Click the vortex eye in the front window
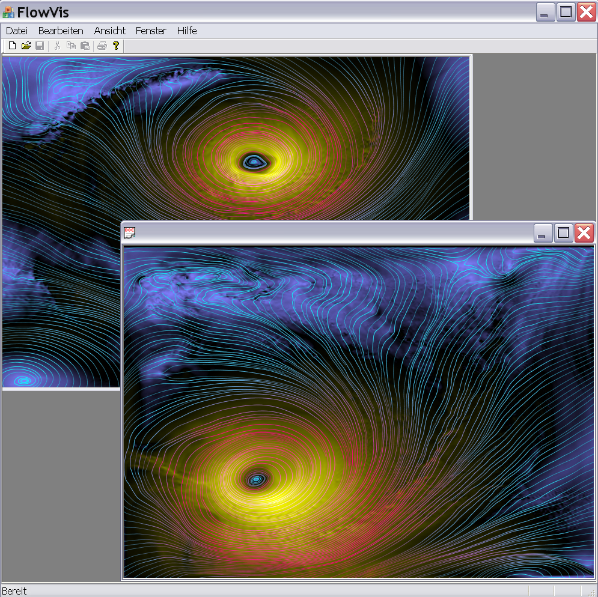This screenshot has height=597, width=598. tap(257, 479)
